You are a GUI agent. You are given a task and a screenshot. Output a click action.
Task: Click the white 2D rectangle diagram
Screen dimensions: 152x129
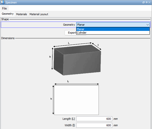click(77, 100)
